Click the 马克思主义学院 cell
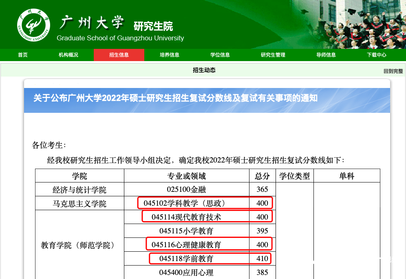 (79, 203)
